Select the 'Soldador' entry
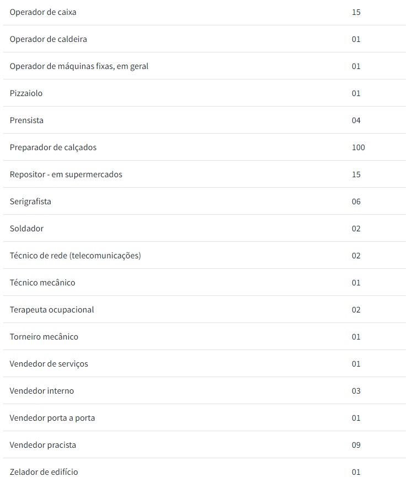Image resolution: width=412 pixels, height=482 pixels. 26,229
